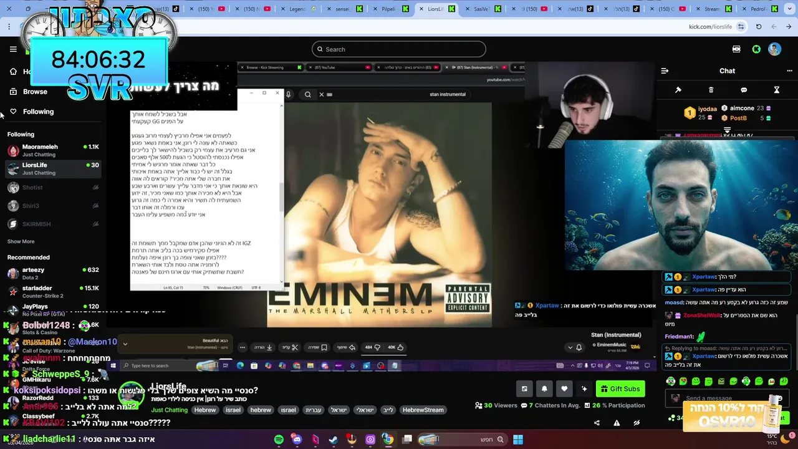Open Following in the Kick sidebar

(x=38, y=112)
